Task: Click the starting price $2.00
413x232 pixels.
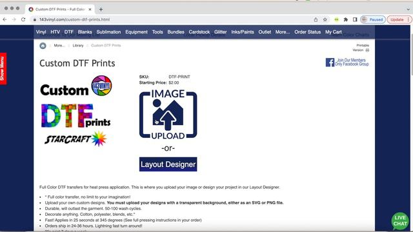Action: (174, 82)
